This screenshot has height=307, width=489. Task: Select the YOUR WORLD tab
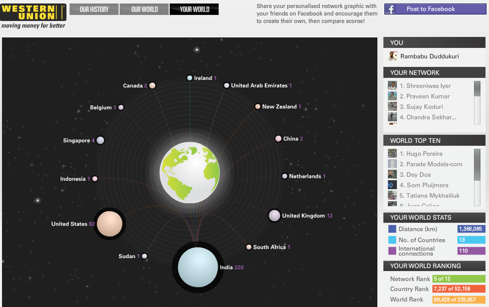[194, 9]
